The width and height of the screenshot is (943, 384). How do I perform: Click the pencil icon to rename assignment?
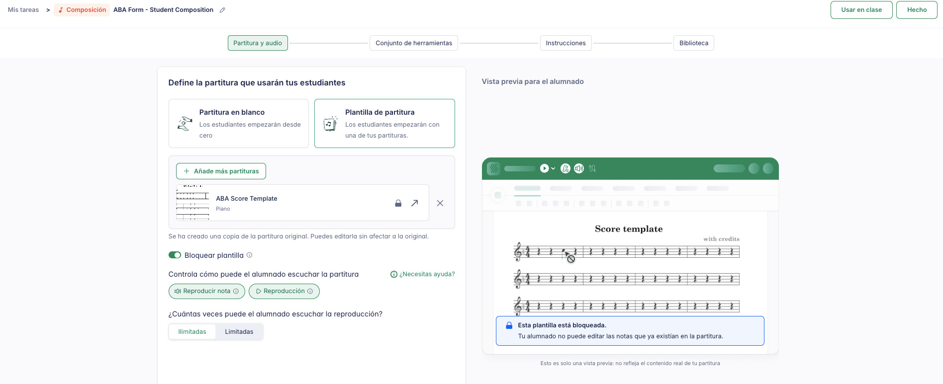point(222,10)
